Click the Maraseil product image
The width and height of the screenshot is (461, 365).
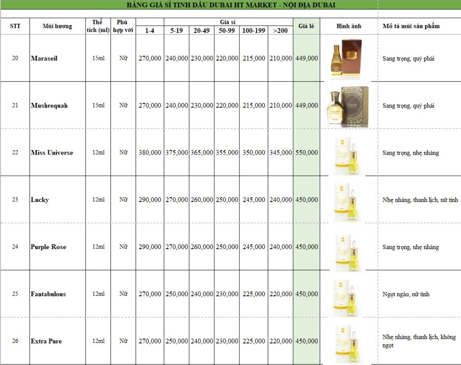coord(347,58)
